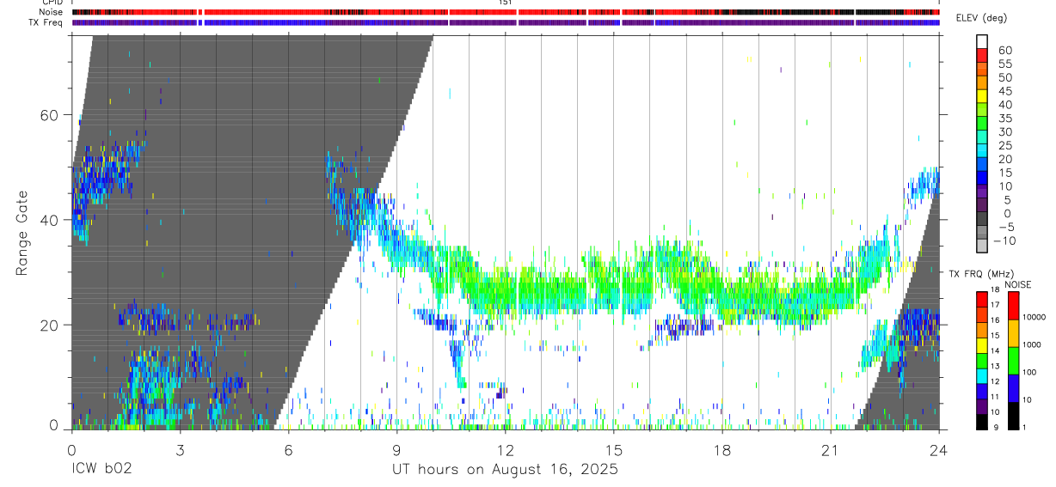This screenshot has width=1056, height=487.
Task: Click the '151' CPID value at the top
Action: coord(506,3)
